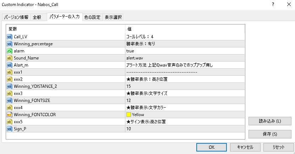Viewport: 295px width, 154px height.
Task: Select the パラメーターの入力 tab
Action: point(65,17)
